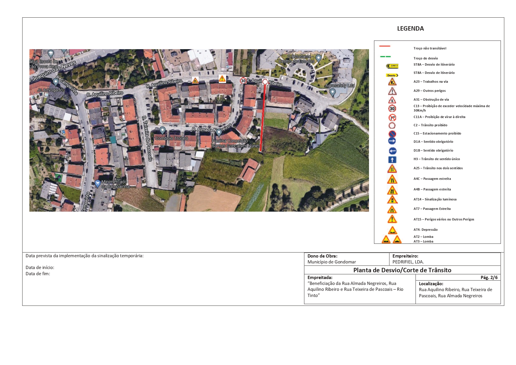This screenshot has width=516, height=365.
Task: Click the red closed road line on the map
Action: [263, 118]
